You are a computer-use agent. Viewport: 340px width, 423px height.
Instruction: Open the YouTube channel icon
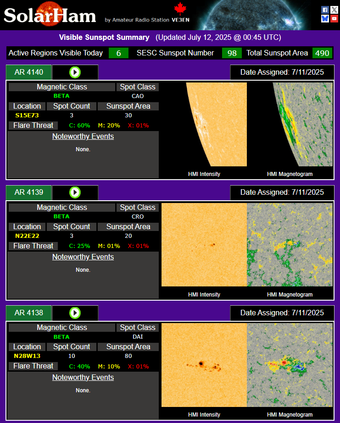pyautogui.click(x=334, y=18)
